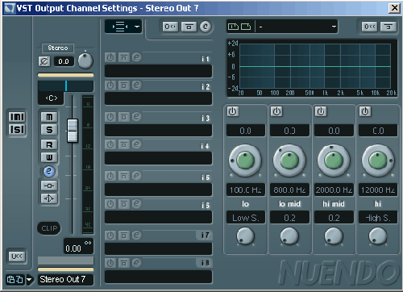Image resolution: width=403 pixels, height=292 pixels.
Task: Open the insert i3 effect selection field
Action: [x=158, y=131]
